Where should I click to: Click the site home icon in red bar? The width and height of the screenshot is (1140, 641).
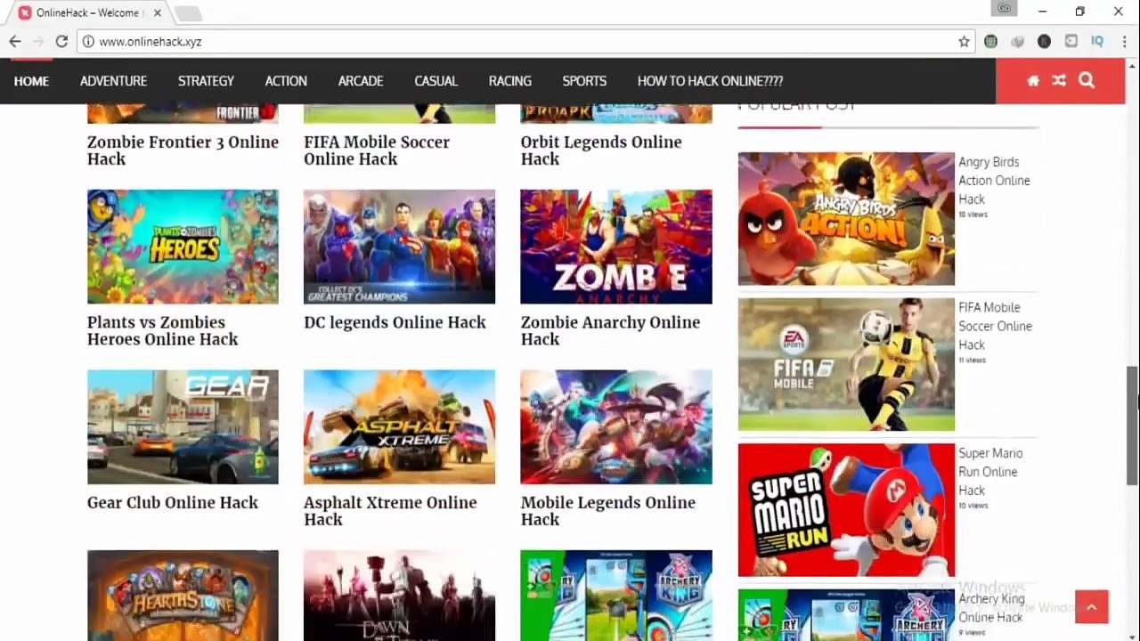point(1033,81)
